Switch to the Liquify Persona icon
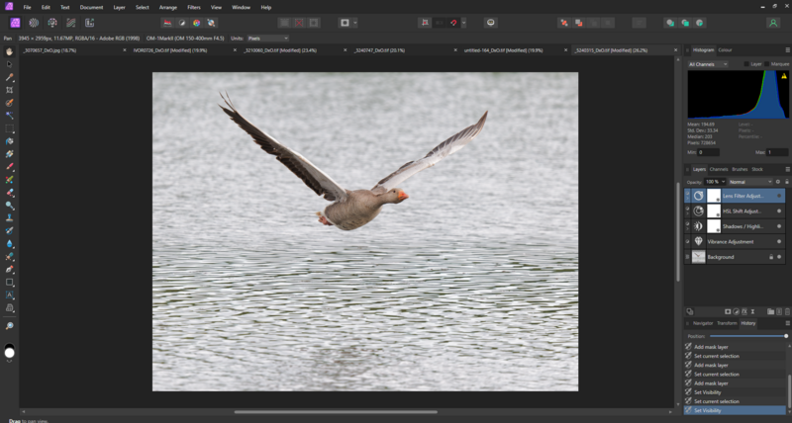792x423 pixels. (34, 23)
